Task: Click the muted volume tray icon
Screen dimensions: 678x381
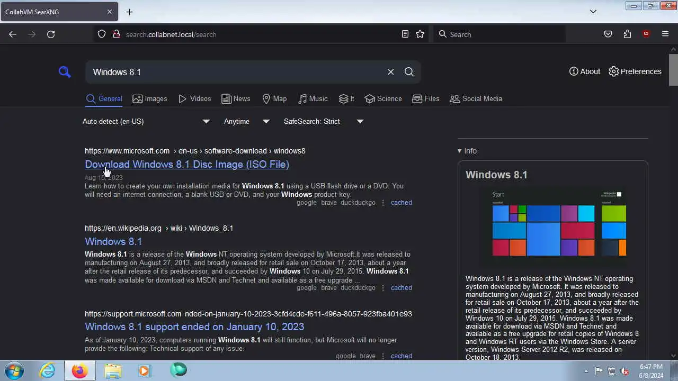Action: 625,371
